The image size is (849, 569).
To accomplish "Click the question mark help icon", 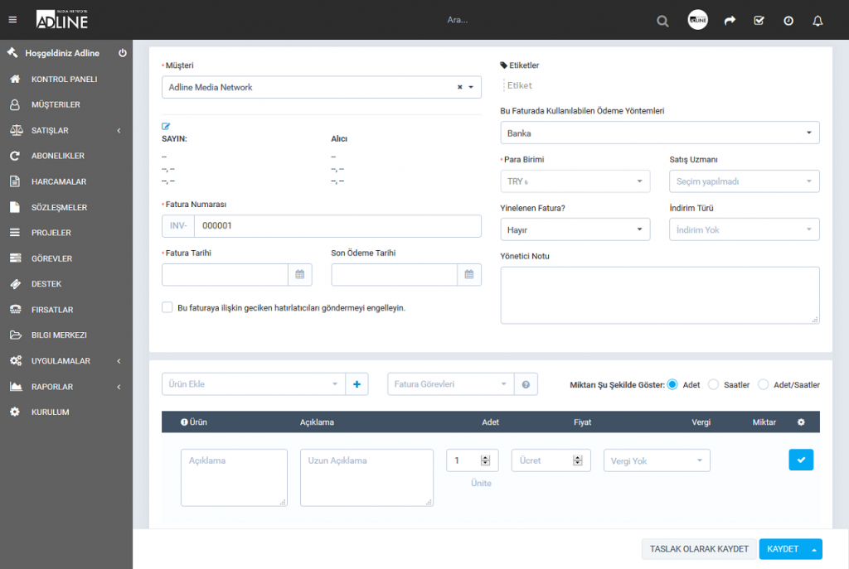I will pyautogui.click(x=526, y=384).
